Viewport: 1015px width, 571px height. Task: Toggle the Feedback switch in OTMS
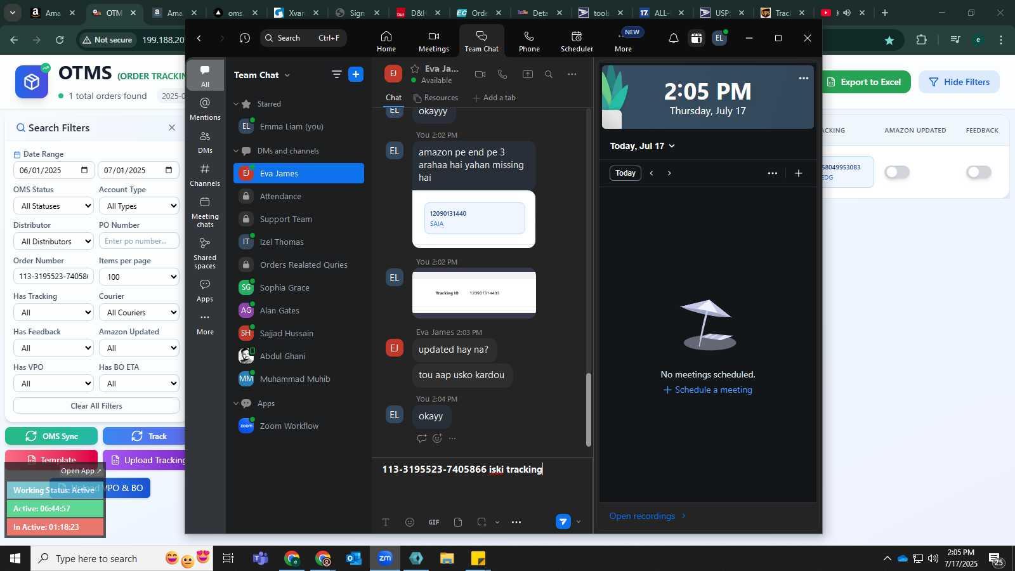pyautogui.click(x=978, y=172)
